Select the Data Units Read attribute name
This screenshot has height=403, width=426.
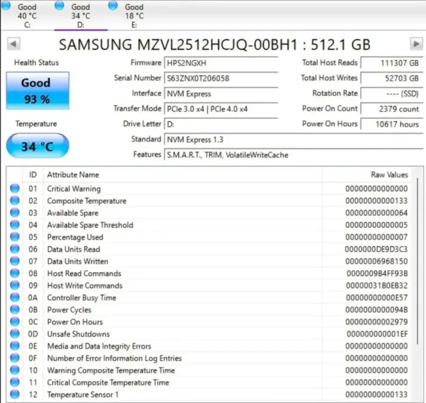click(x=73, y=249)
